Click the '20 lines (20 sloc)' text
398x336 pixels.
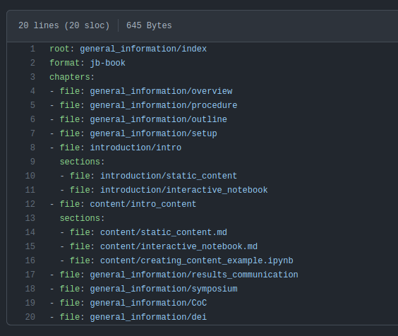pyautogui.click(x=64, y=25)
